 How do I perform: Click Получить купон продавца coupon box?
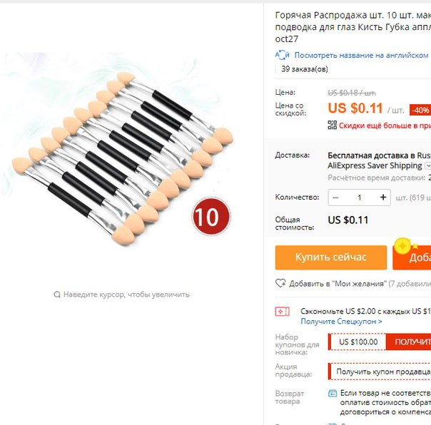pyautogui.click(x=380, y=372)
